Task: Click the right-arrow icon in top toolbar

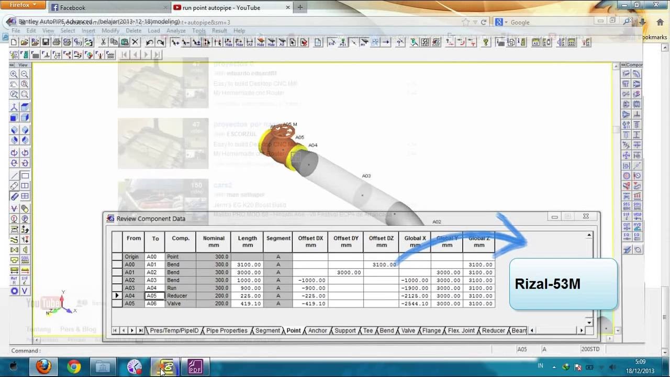Action: 386,42
